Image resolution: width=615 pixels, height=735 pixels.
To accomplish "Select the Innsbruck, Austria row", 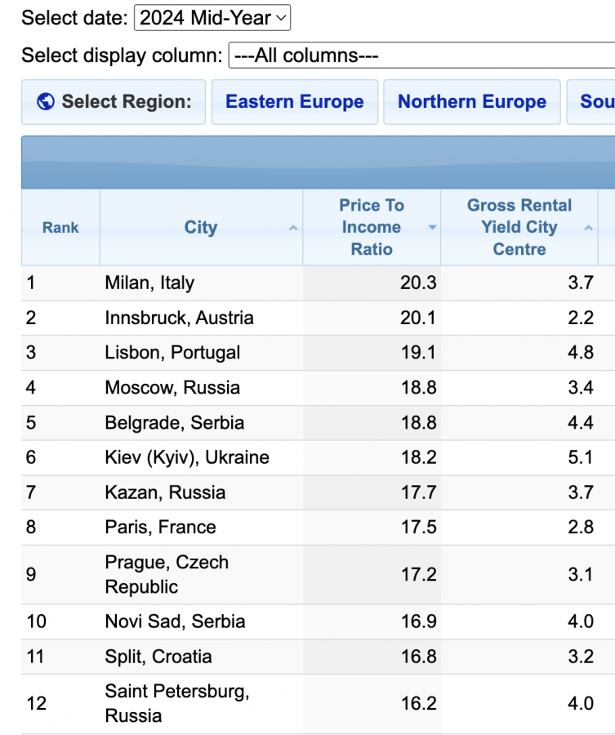I will coord(179,318).
